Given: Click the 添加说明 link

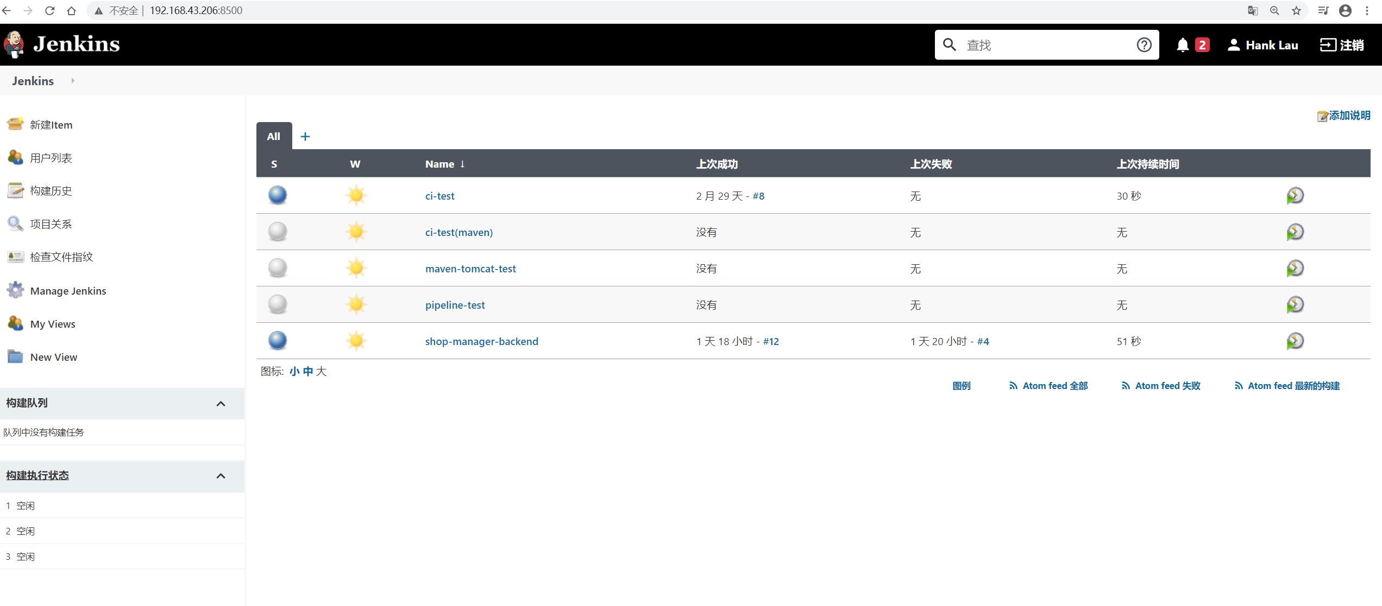Looking at the screenshot, I should coord(1349,116).
